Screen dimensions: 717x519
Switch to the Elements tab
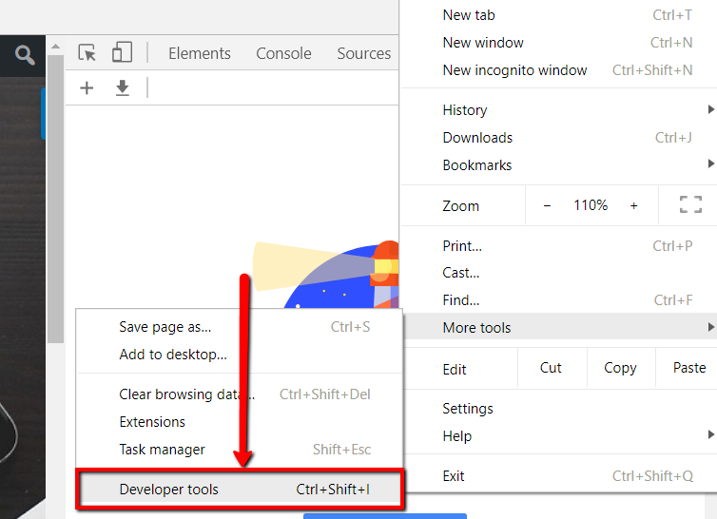tap(200, 53)
